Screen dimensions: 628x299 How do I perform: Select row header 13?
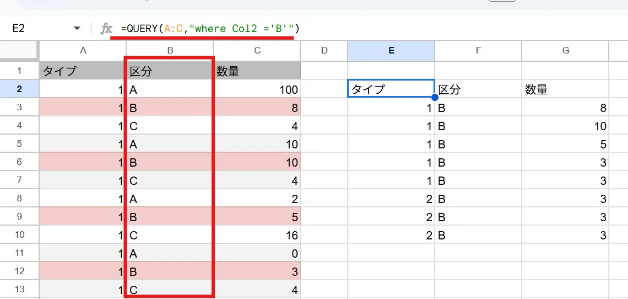pyautogui.click(x=19, y=290)
